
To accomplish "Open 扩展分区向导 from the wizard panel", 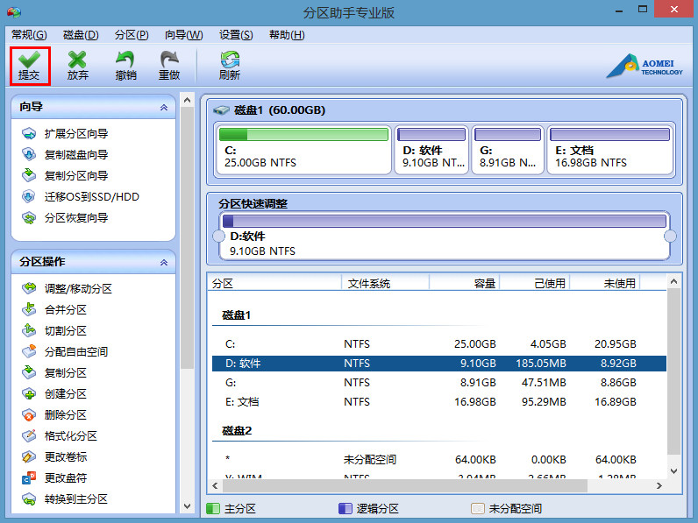I will point(75,134).
